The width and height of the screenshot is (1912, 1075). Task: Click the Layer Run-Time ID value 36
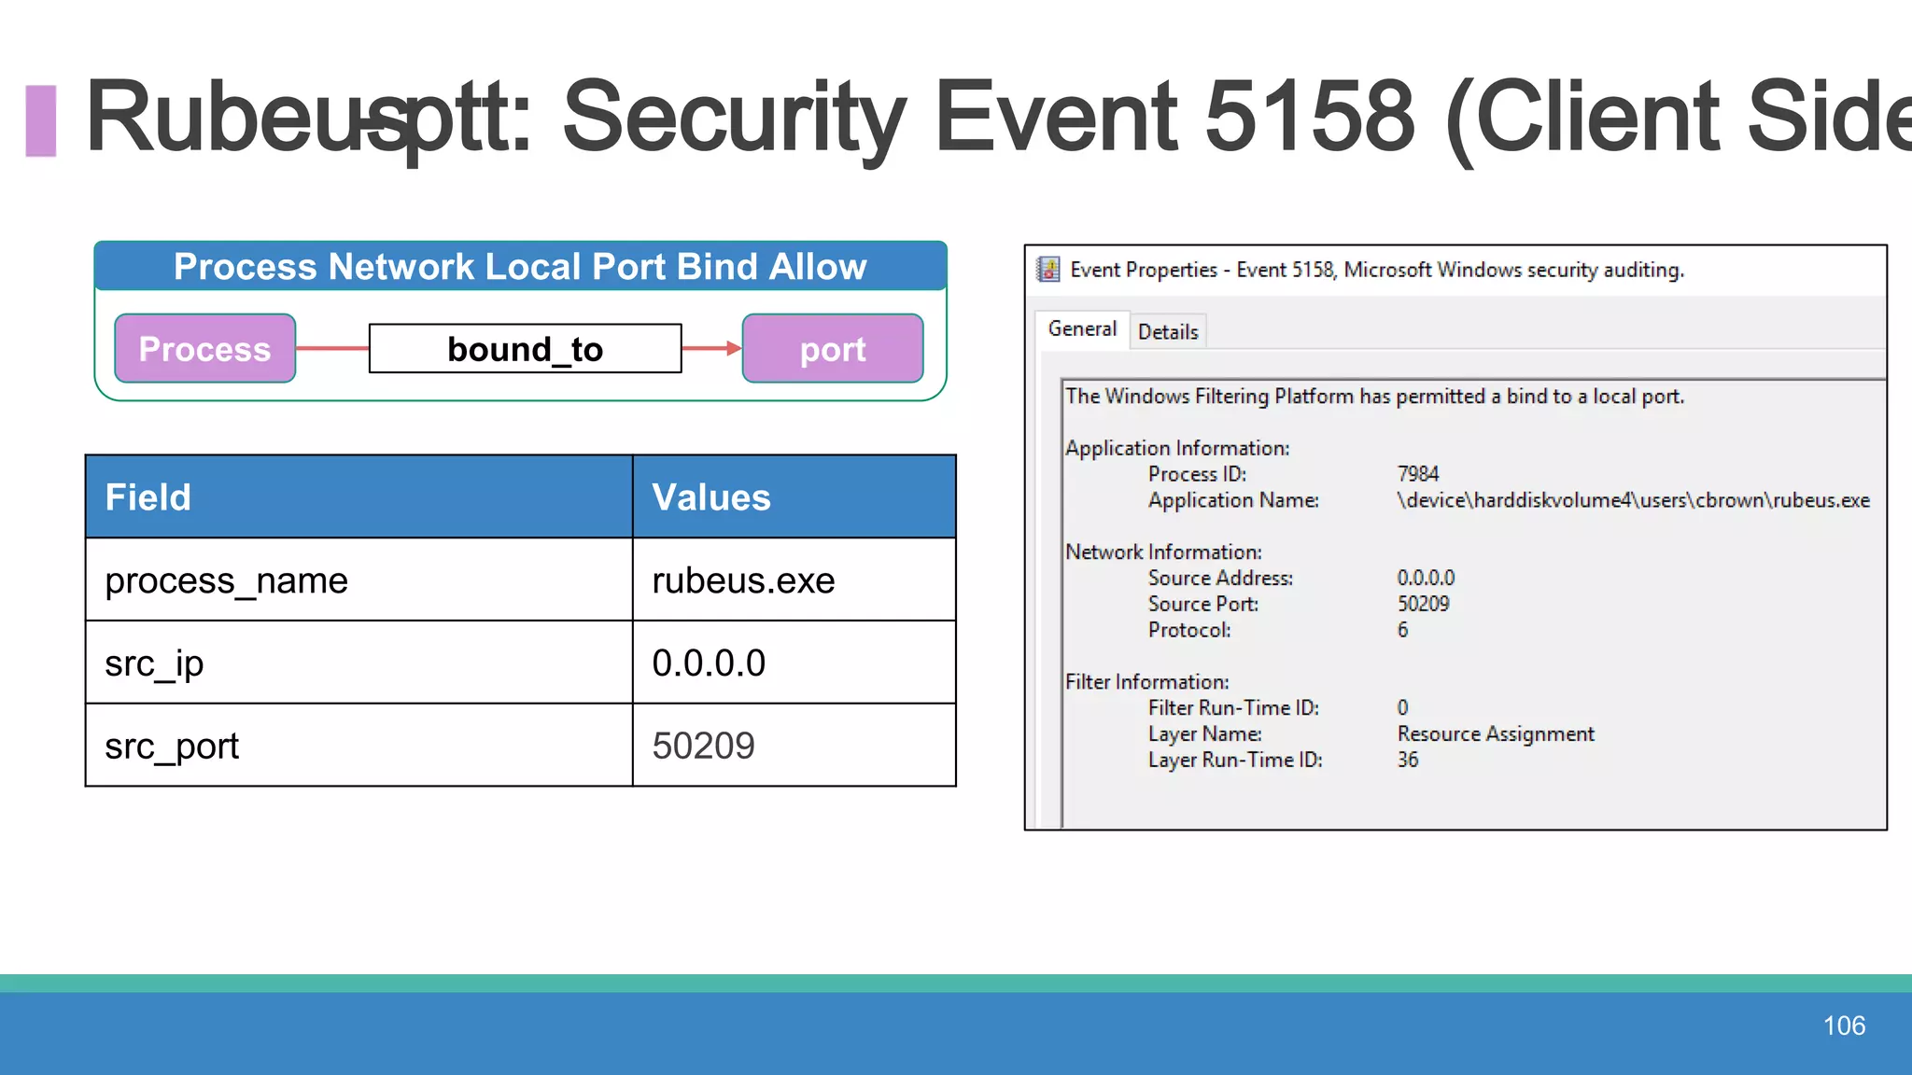(x=1408, y=760)
